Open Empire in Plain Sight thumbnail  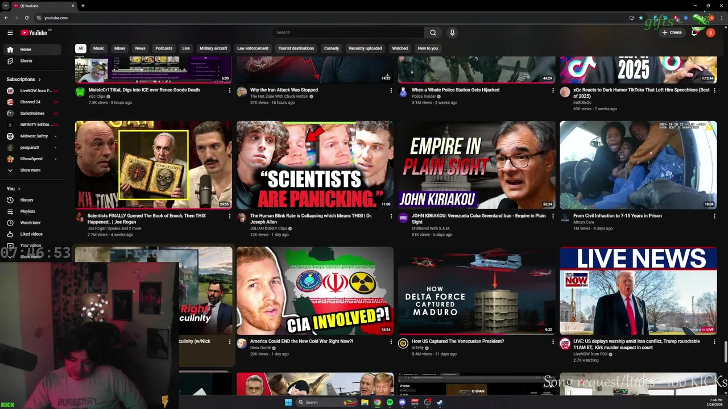(x=477, y=165)
